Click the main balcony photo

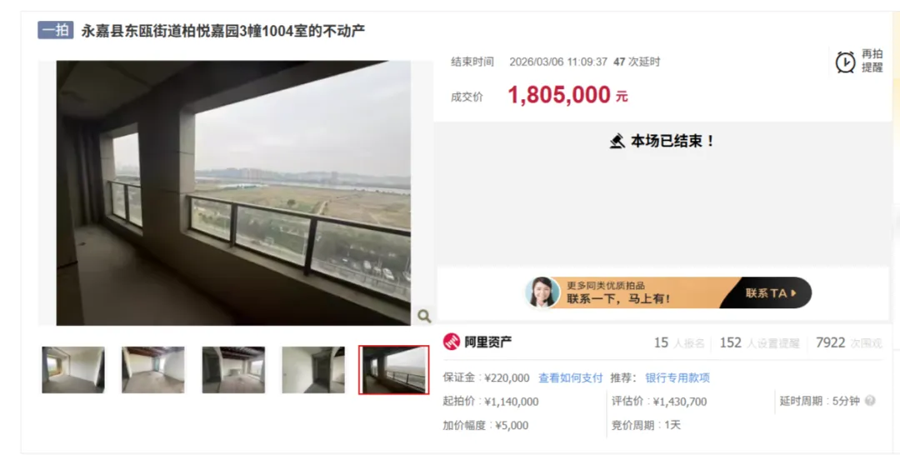233,193
